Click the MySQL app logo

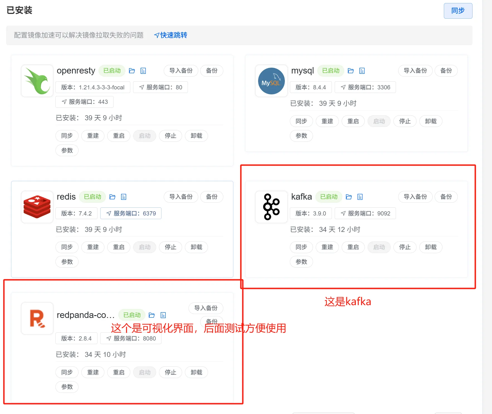coord(271,81)
